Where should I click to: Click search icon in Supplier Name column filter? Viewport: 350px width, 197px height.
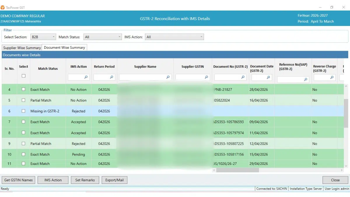[x=168, y=77]
